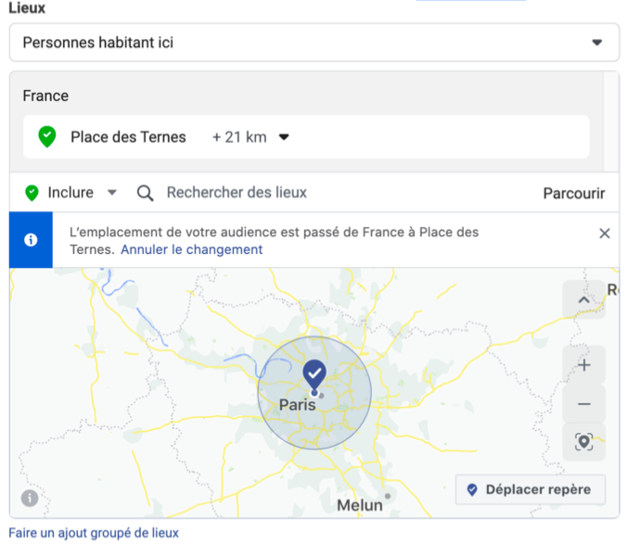Screen dimensions: 628x544
Task: Dismiss the location change notification
Action: (605, 234)
